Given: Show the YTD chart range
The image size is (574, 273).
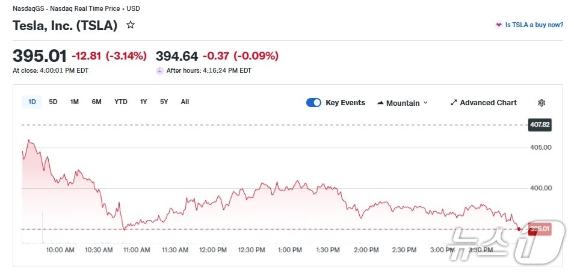Looking at the screenshot, I should pyautogui.click(x=121, y=102).
